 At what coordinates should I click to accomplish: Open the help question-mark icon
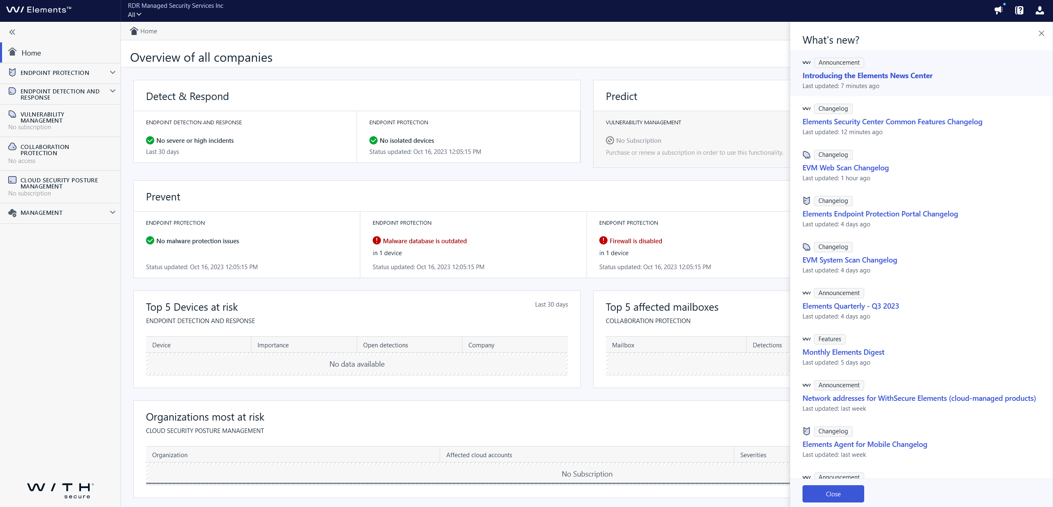tap(1019, 10)
